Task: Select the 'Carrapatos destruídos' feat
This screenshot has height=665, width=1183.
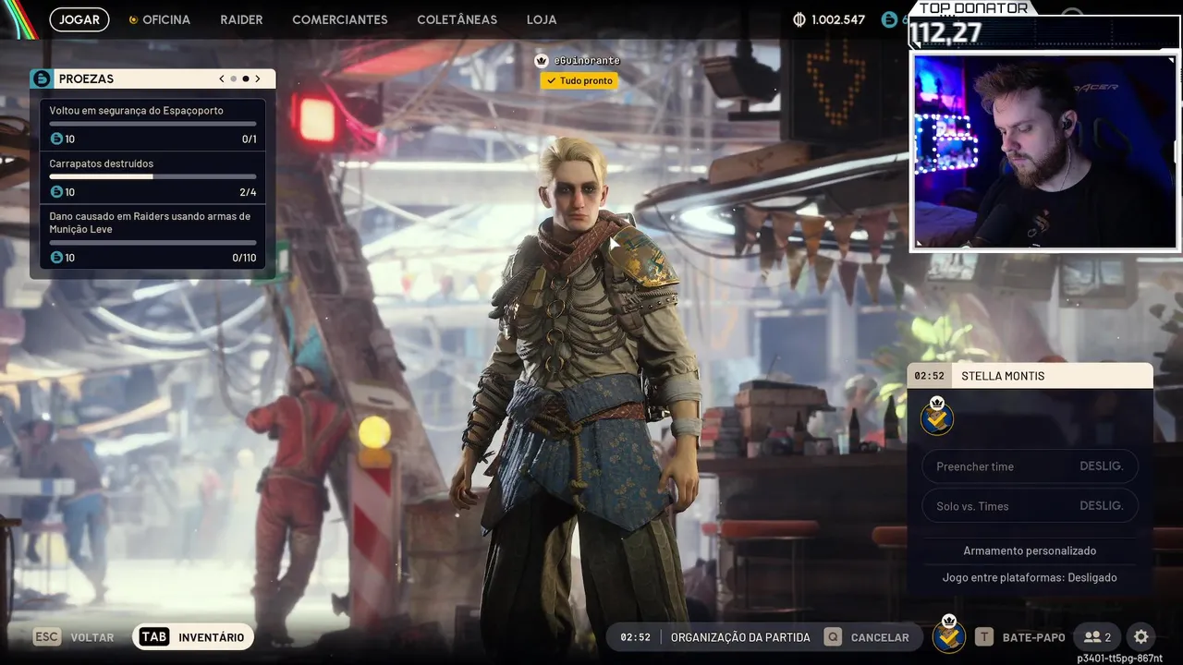Action: (x=152, y=177)
